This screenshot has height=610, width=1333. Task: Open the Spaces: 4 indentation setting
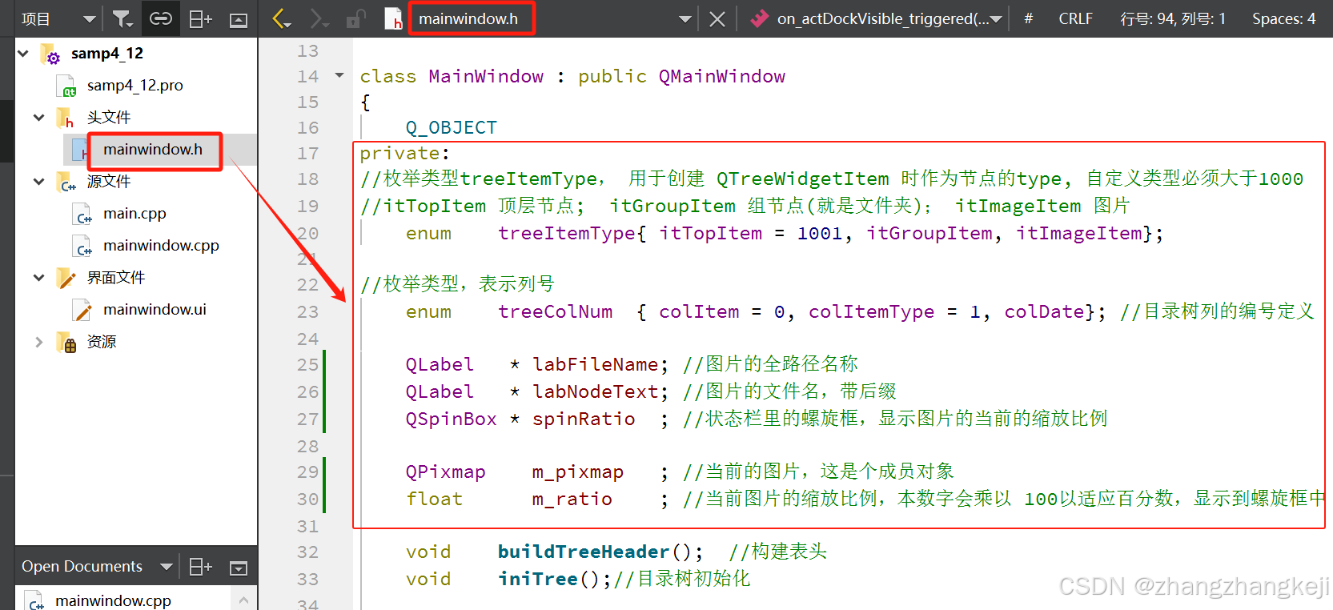click(1284, 18)
